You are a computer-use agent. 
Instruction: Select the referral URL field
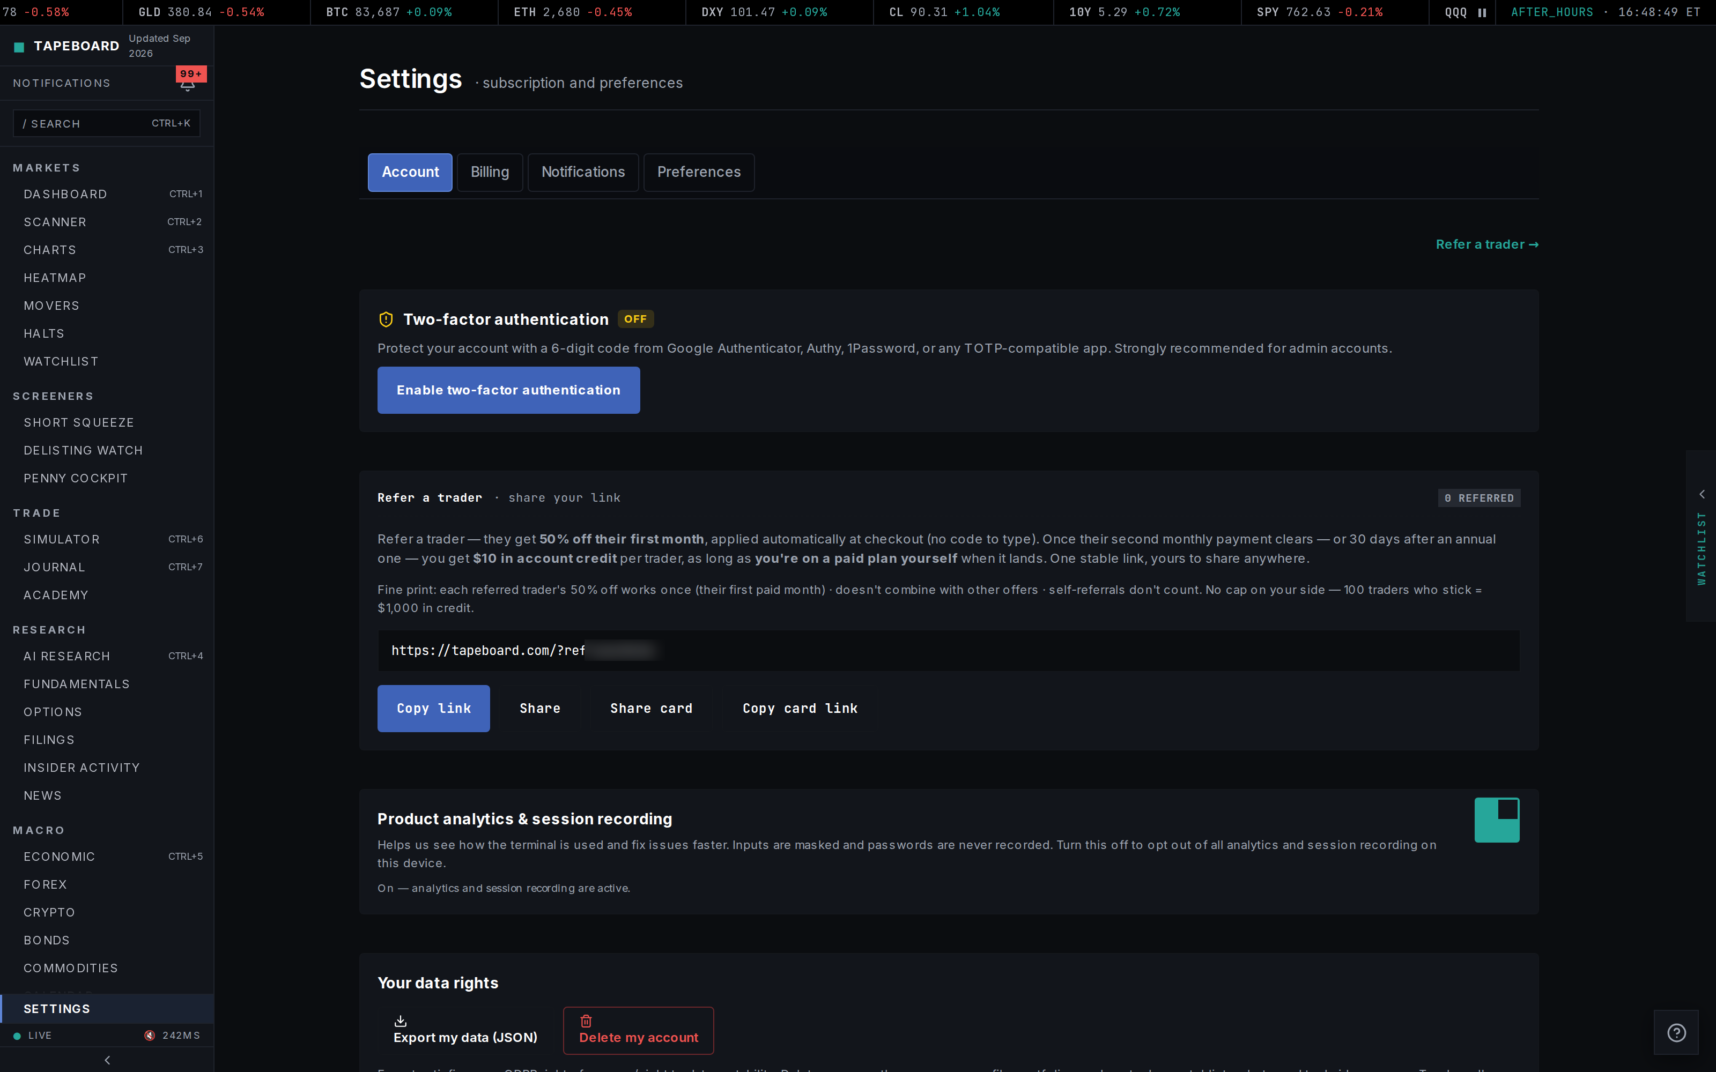coord(948,651)
